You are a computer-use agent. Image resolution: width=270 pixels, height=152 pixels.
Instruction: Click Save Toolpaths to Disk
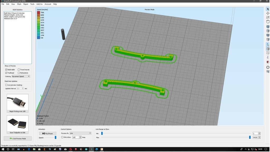click(x=18, y=125)
